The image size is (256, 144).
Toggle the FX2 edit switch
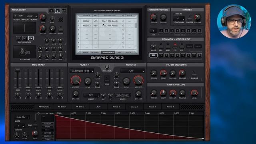(x=182, y=47)
